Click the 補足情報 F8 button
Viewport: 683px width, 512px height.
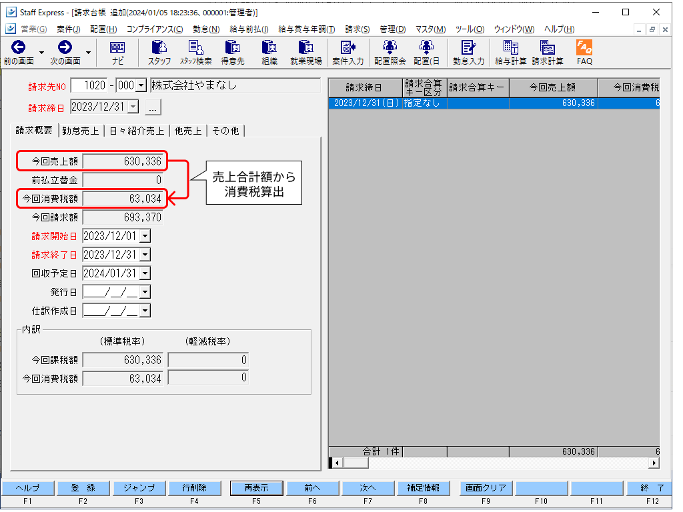click(424, 488)
